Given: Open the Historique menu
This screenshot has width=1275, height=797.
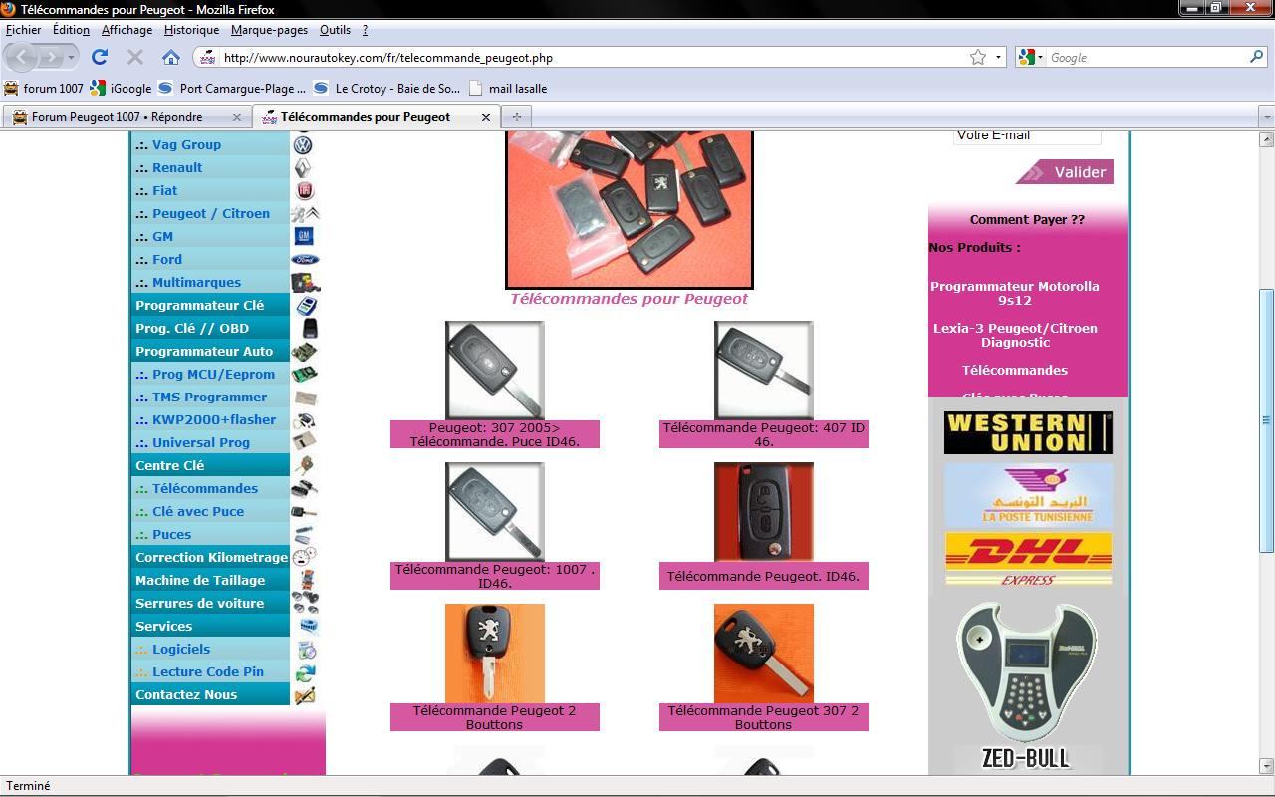Looking at the screenshot, I should [191, 30].
